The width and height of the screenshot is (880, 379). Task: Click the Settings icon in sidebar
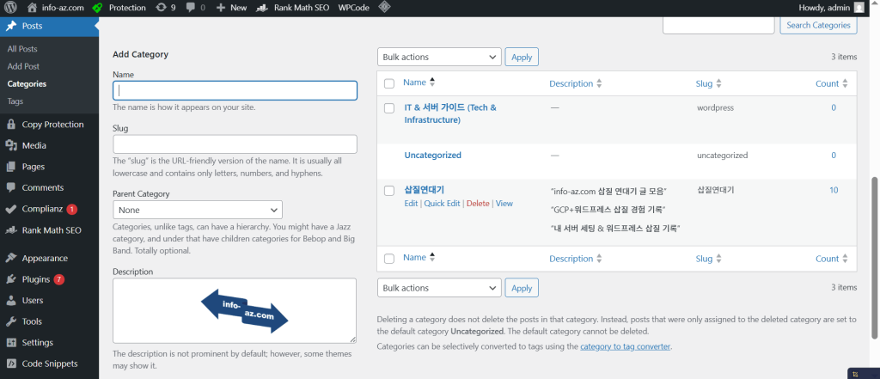pyautogui.click(x=11, y=342)
